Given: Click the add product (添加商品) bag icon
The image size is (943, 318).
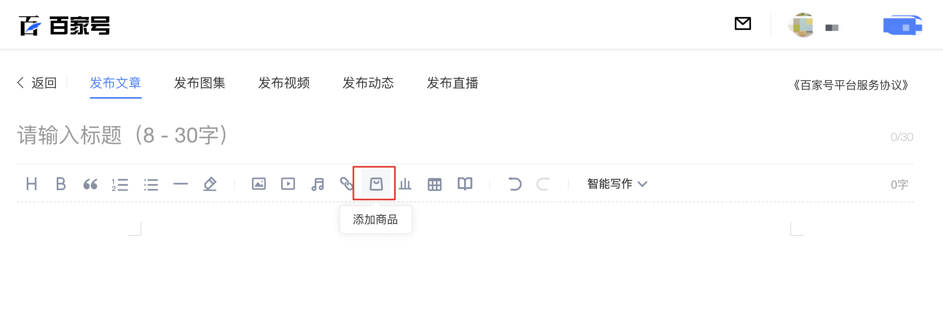Looking at the screenshot, I should tap(376, 184).
